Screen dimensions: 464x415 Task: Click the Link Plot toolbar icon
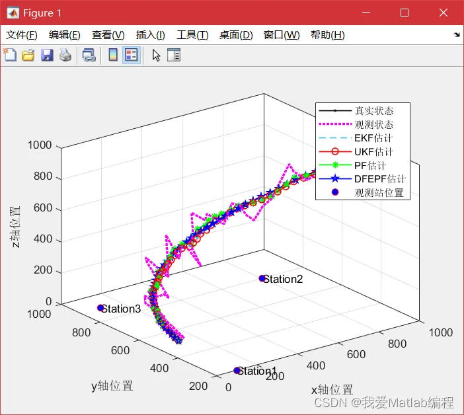(89, 55)
